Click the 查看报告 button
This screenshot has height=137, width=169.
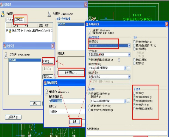click(x=13, y=117)
